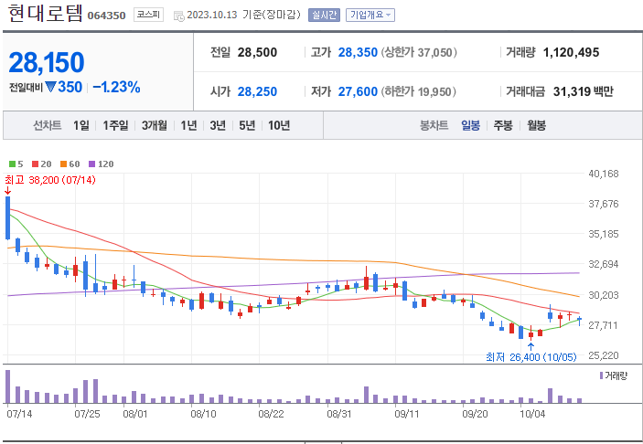Click the 08/31 date axis label

coord(338,414)
